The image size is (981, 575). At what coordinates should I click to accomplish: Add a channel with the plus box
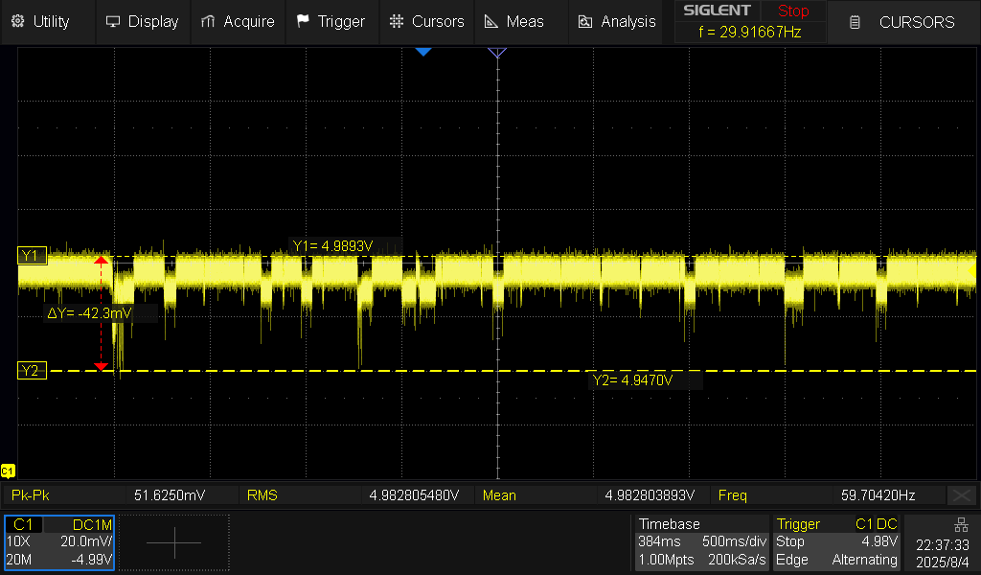coord(174,542)
